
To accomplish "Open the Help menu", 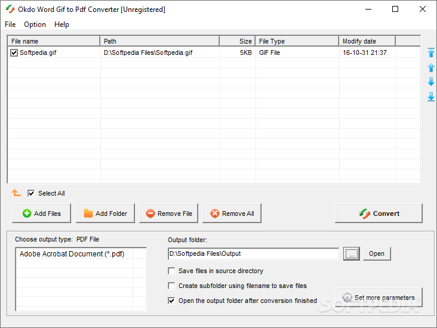I will [x=61, y=24].
